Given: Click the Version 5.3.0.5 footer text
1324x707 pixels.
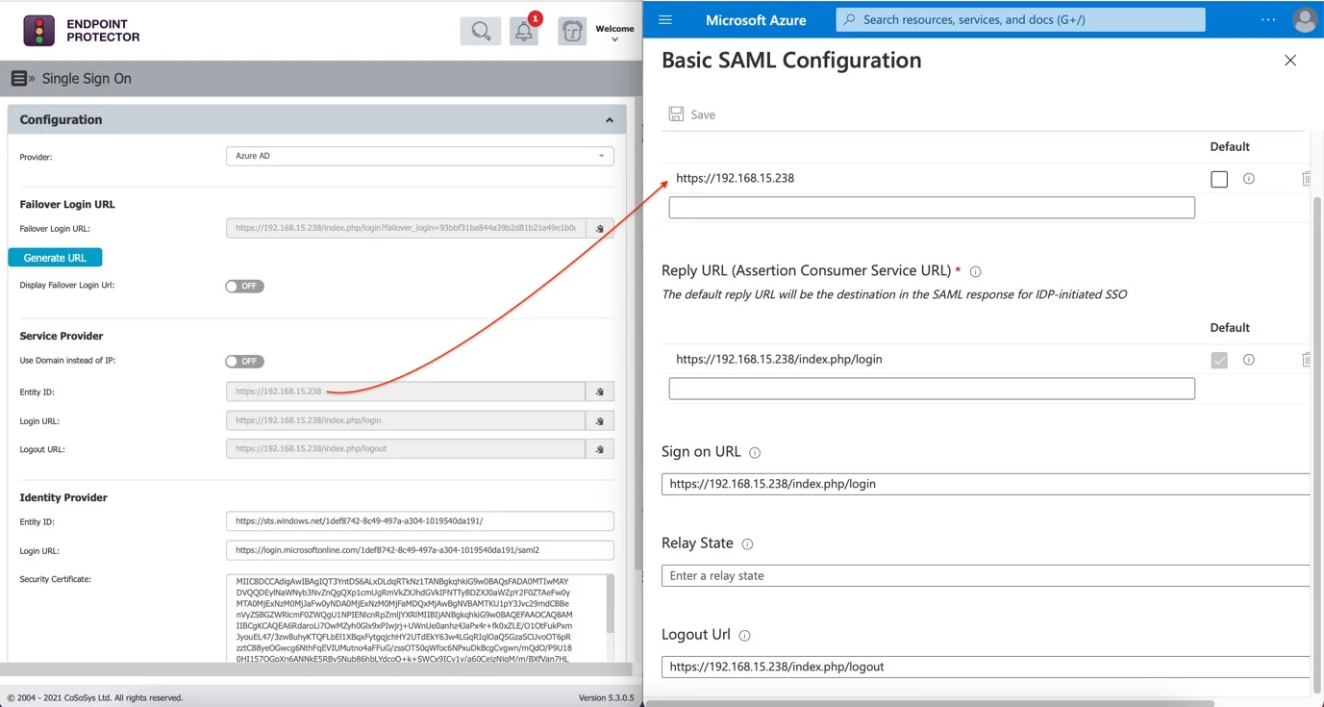Looking at the screenshot, I should tap(606, 698).
